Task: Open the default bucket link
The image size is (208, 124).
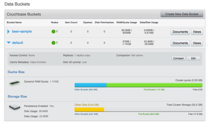Action: [17, 43]
